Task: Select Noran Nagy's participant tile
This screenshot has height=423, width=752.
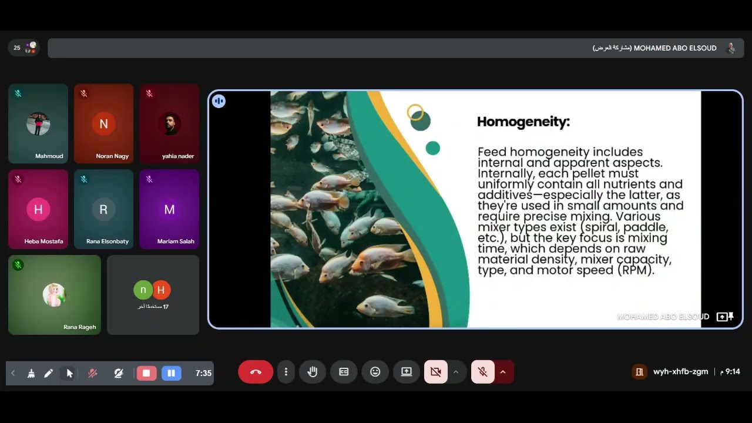Action: click(103, 123)
